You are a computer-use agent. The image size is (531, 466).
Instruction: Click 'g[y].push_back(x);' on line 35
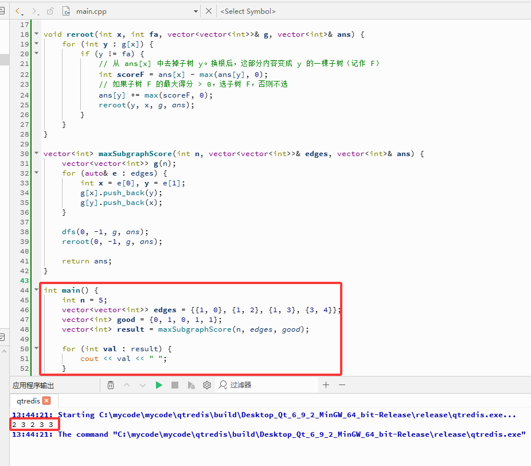[x=121, y=203]
